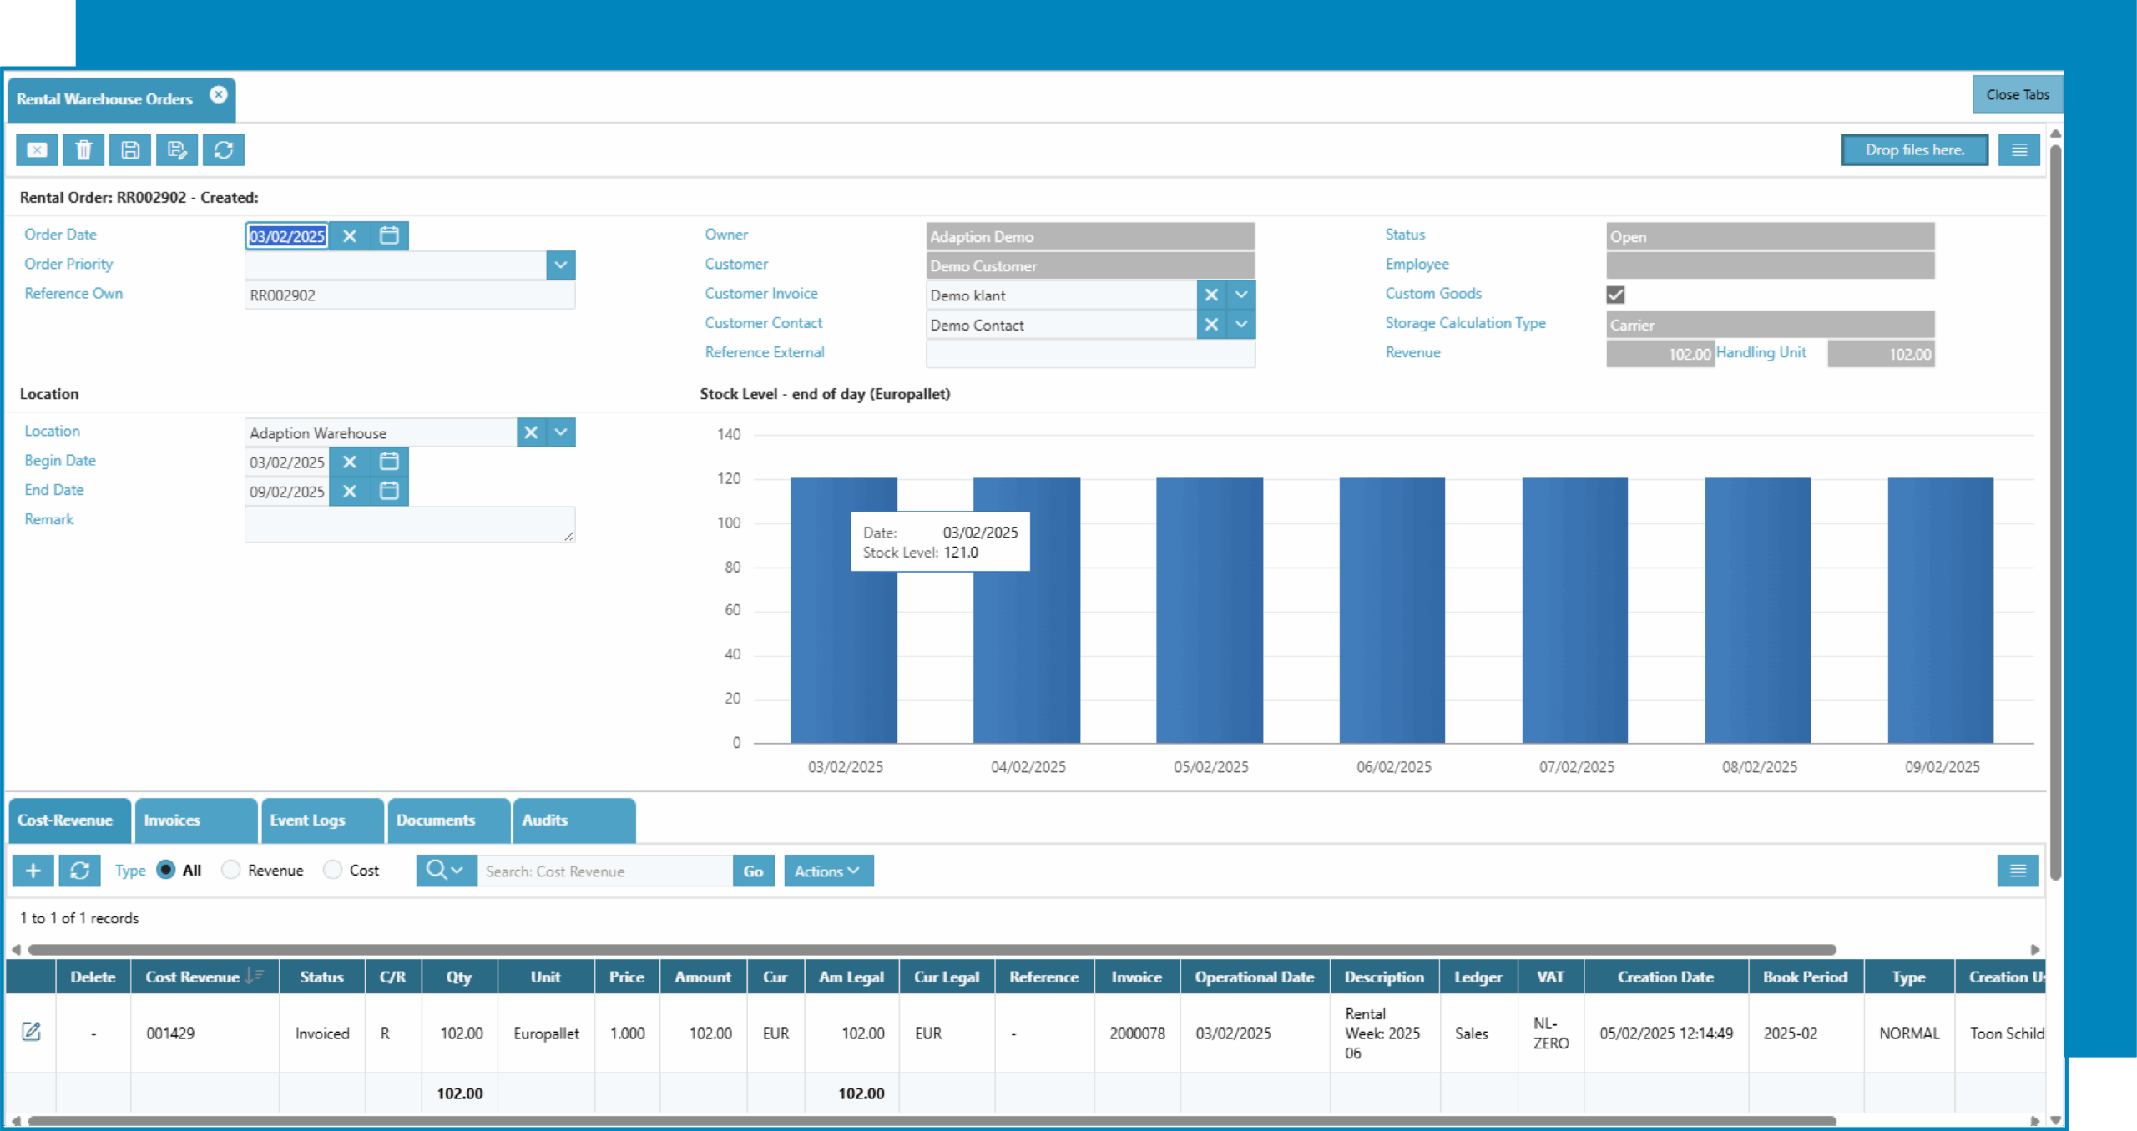Click the save and edit icon
2137x1131 pixels.
[x=176, y=150]
